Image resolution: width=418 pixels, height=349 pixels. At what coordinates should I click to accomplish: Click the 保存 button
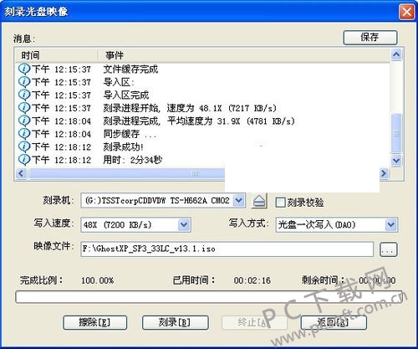pyautogui.click(x=370, y=38)
